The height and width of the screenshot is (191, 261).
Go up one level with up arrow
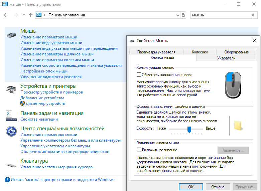(x=31, y=15)
